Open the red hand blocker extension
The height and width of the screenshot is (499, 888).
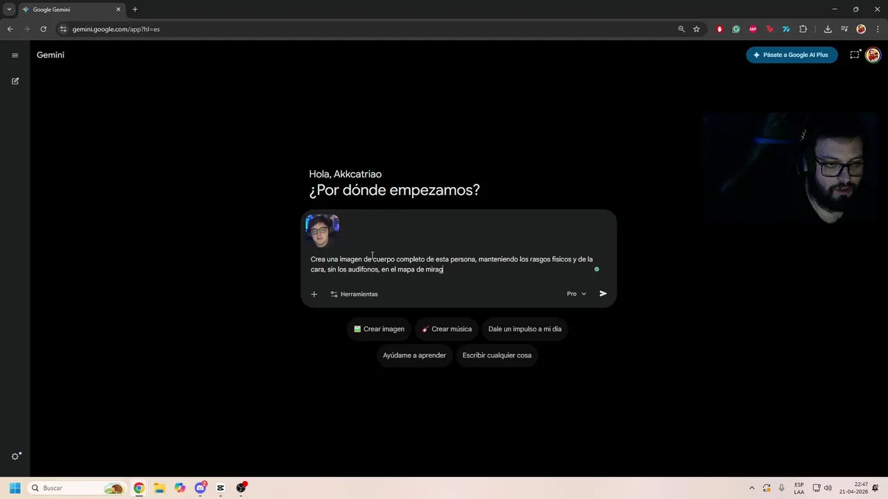719,29
